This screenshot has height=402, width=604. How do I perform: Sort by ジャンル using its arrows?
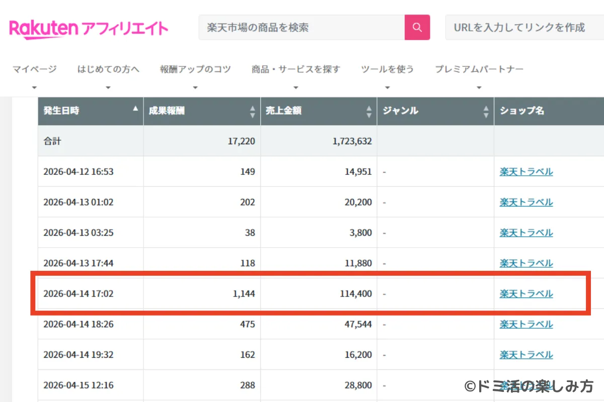[486, 112]
